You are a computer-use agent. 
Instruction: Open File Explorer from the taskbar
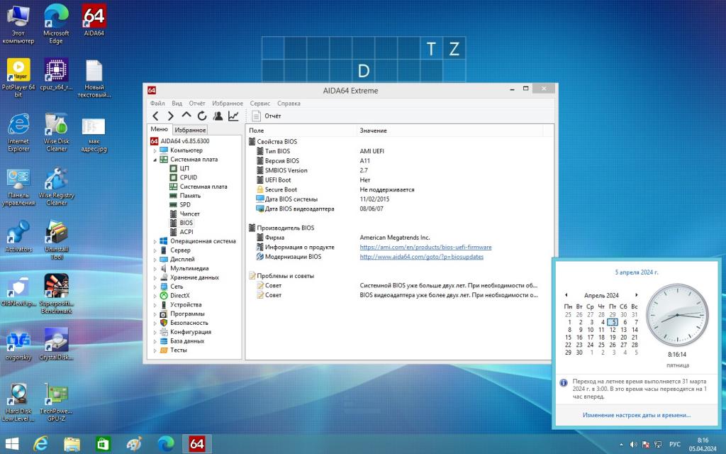point(72,444)
